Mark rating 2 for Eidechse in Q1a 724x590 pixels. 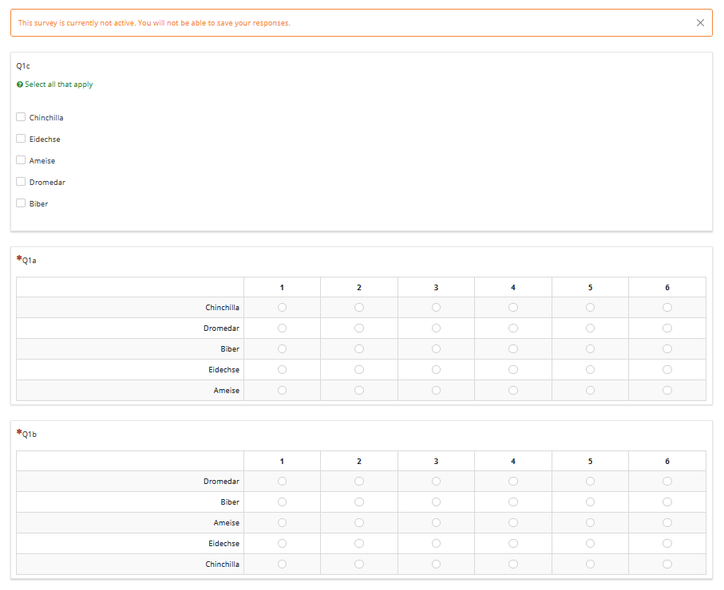point(359,370)
